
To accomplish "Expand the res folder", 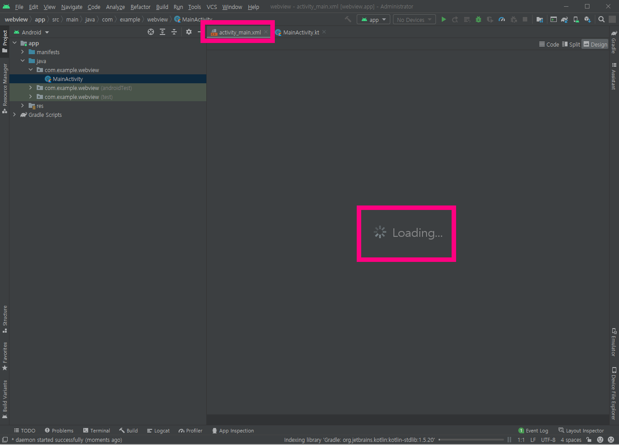I will (x=23, y=106).
